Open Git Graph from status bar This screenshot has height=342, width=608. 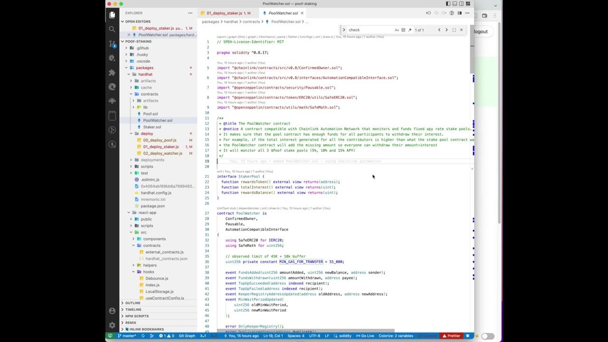tap(187, 336)
